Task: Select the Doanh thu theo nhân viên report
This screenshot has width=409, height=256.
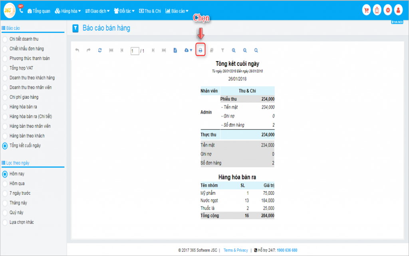Action: [x=30, y=87]
